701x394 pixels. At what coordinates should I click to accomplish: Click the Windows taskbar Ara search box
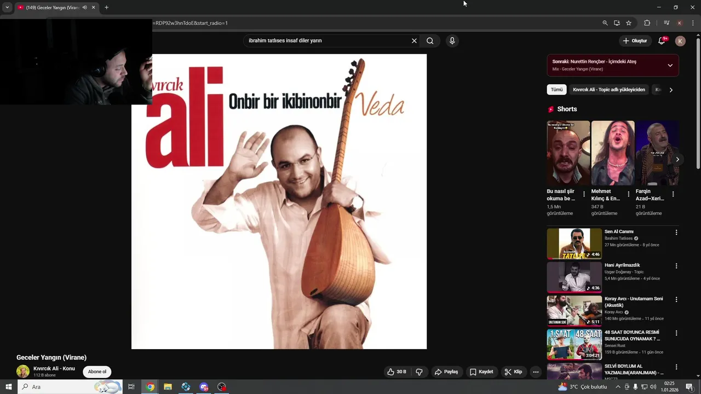(x=70, y=387)
